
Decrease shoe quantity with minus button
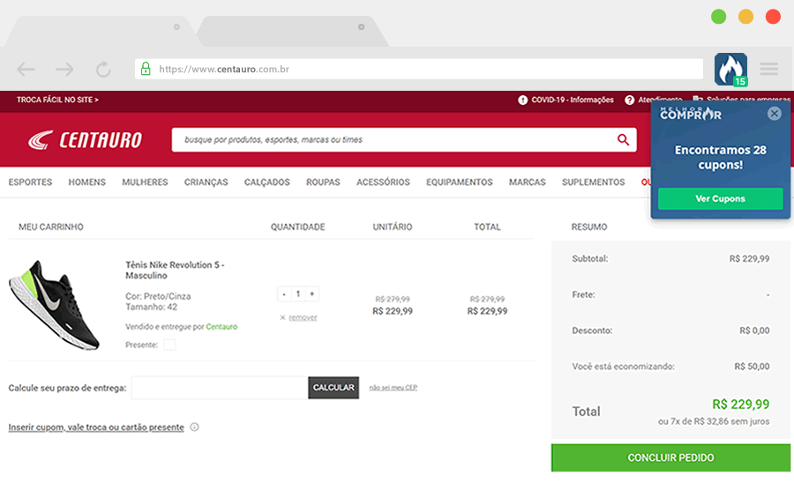pyautogui.click(x=284, y=293)
